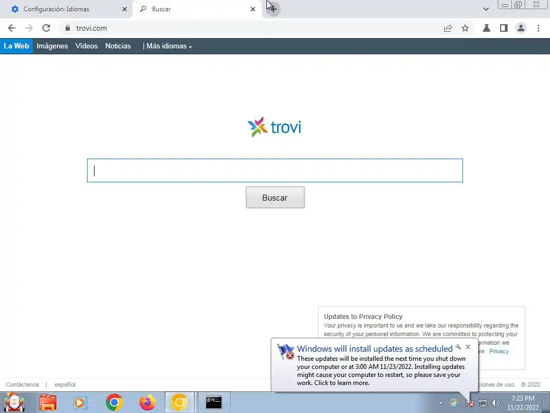
Task: Close the Configuración: Idiomas tab
Action: click(125, 9)
